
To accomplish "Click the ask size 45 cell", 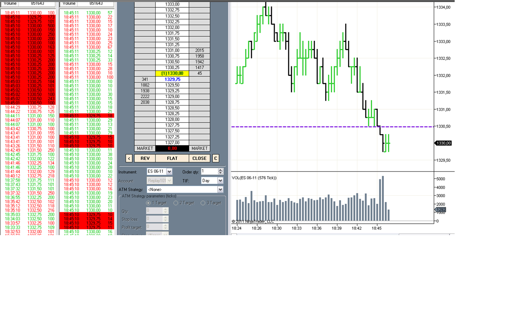I will [199, 73].
